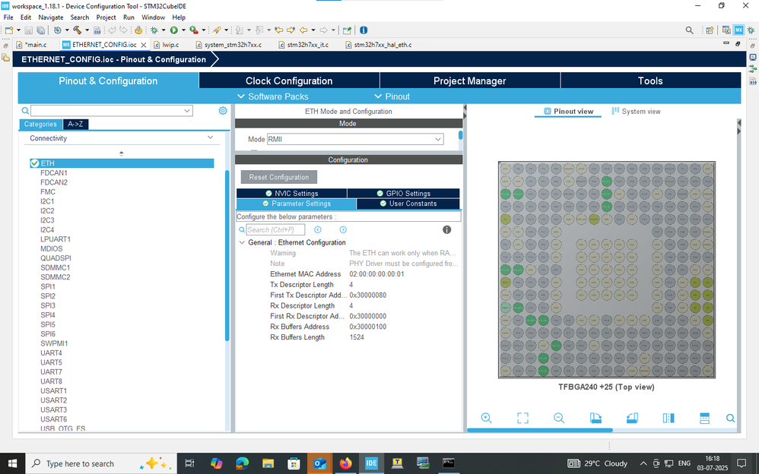The image size is (759, 474).
Task: Go to next search result arrow
Action: click(x=343, y=229)
